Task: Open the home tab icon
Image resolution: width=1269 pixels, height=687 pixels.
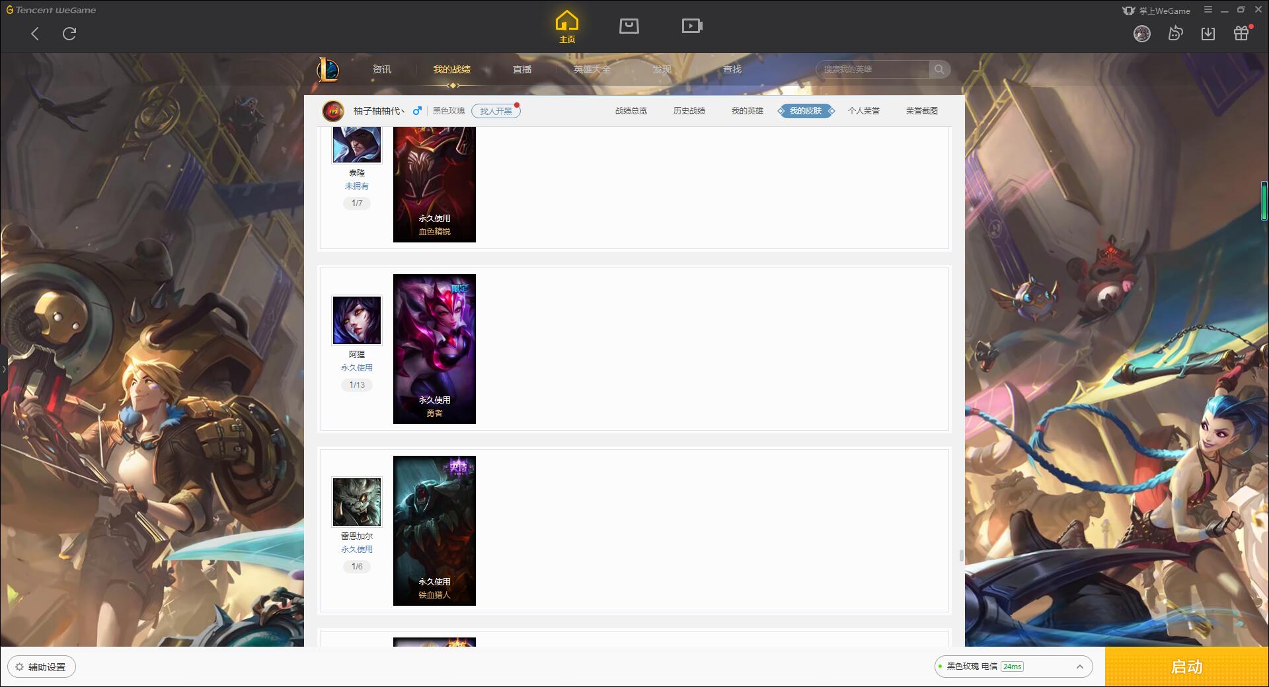Action: coord(567,26)
